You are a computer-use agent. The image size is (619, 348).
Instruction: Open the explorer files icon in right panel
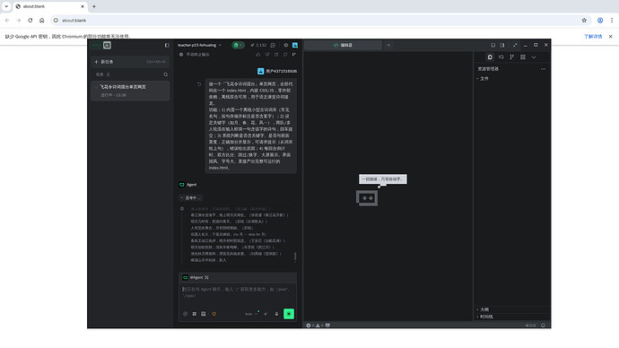point(490,57)
